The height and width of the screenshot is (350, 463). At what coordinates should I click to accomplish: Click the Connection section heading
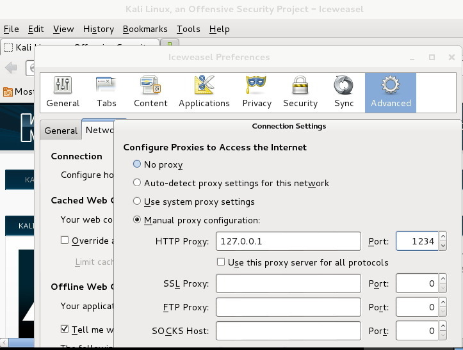click(x=76, y=156)
